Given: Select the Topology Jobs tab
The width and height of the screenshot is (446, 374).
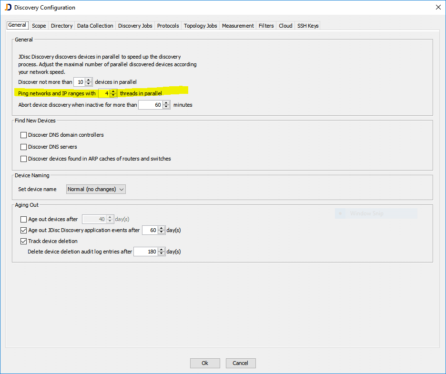Looking at the screenshot, I should pos(201,26).
